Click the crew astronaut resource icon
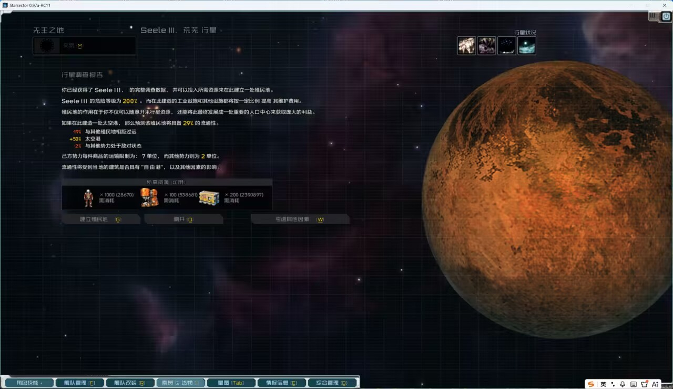 click(x=88, y=198)
